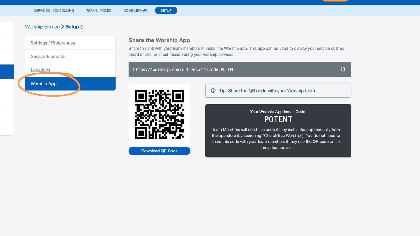420x236 pixels.
Task: Select the circled Worship App option
Action: 44,84
